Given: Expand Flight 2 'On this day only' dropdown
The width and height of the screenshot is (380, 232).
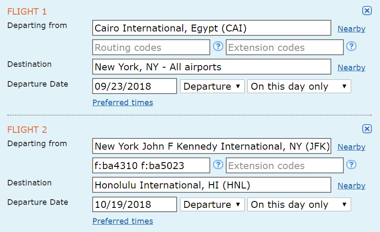Looking at the screenshot, I should click(x=299, y=204).
